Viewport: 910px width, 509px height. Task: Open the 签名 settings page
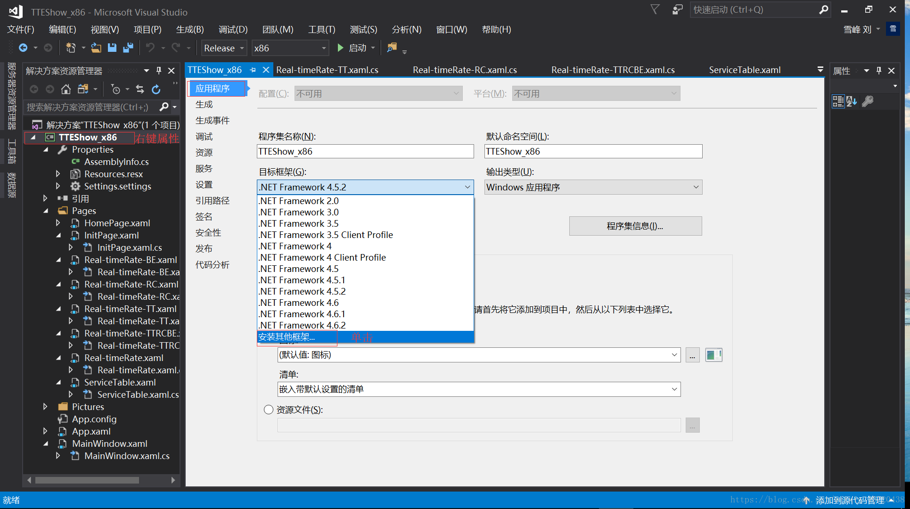[x=204, y=217]
